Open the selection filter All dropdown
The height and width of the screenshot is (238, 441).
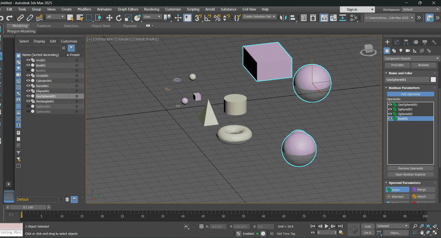point(56,17)
